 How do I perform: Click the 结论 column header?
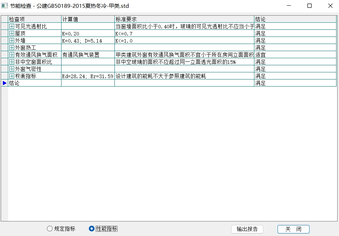point(295,19)
